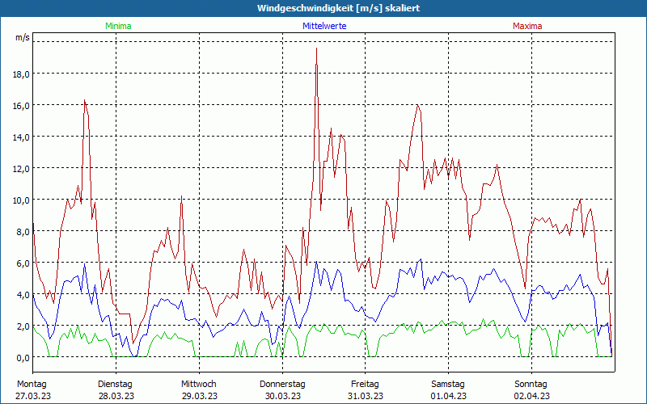Click the '4,0' y-axis value
This screenshot has width=647, height=404.
(23, 295)
